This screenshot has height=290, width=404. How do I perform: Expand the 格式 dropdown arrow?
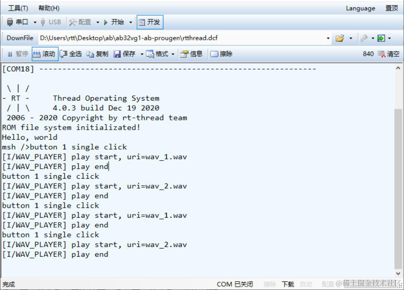(x=173, y=54)
